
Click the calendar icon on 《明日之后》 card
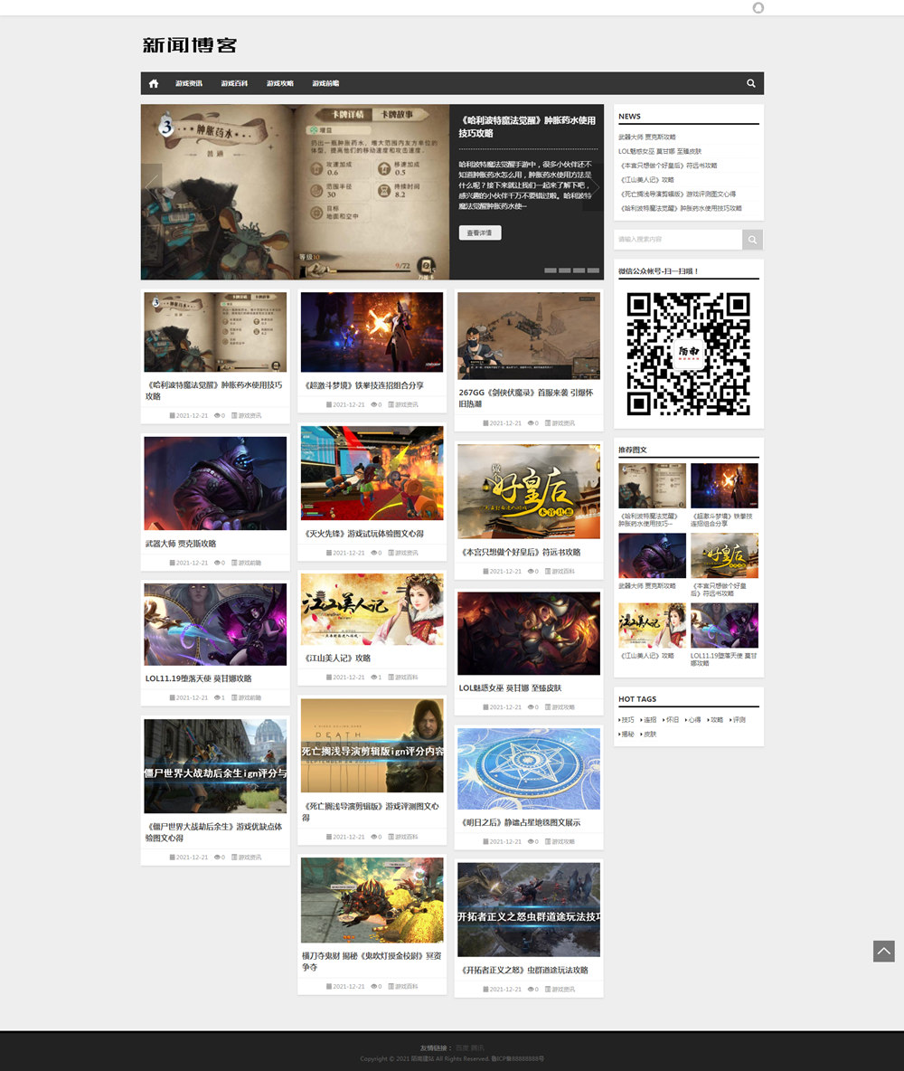485,841
